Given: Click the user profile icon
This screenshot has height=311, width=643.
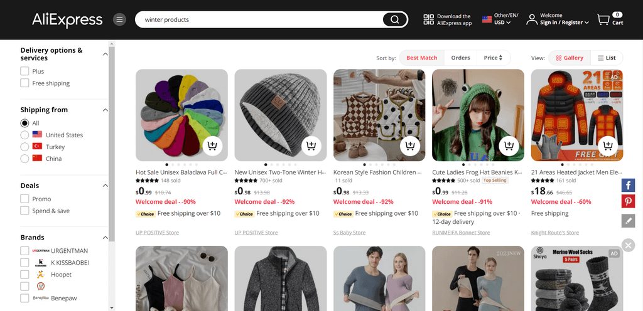Looking at the screenshot, I should point(532,19).
